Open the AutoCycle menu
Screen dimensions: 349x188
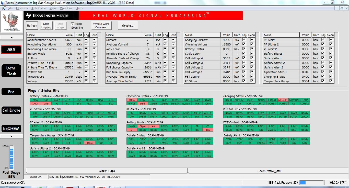(x=39, y=8)
